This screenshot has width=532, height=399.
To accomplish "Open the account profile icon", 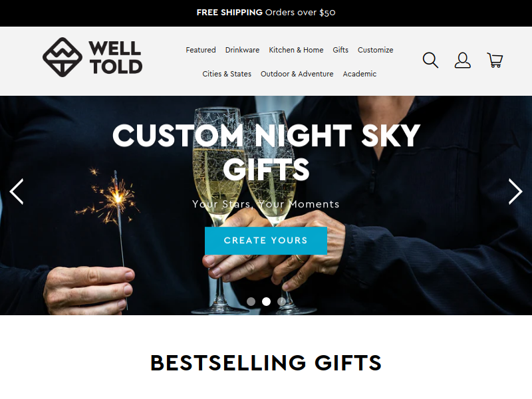I will pyautogui.click(x=462, y=60).
